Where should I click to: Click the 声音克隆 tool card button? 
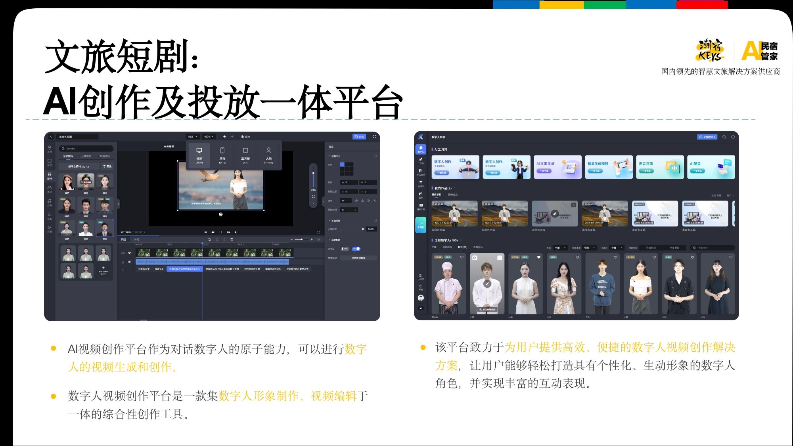tap(647, 171)
